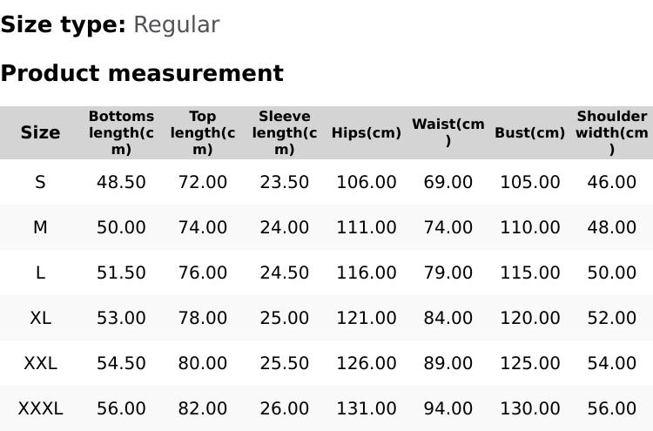
Task: Select the size M row label
Action: 40,227
